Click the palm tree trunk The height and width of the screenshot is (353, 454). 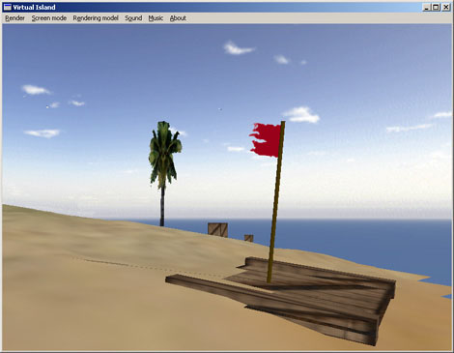(x=162, y=206)
